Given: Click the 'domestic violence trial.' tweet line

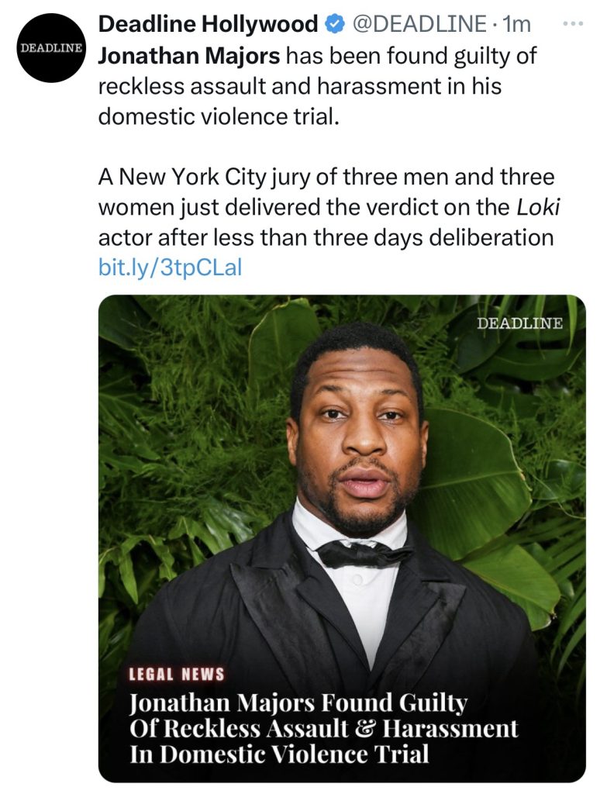Looking at the screenshot, I should [218, 116].
